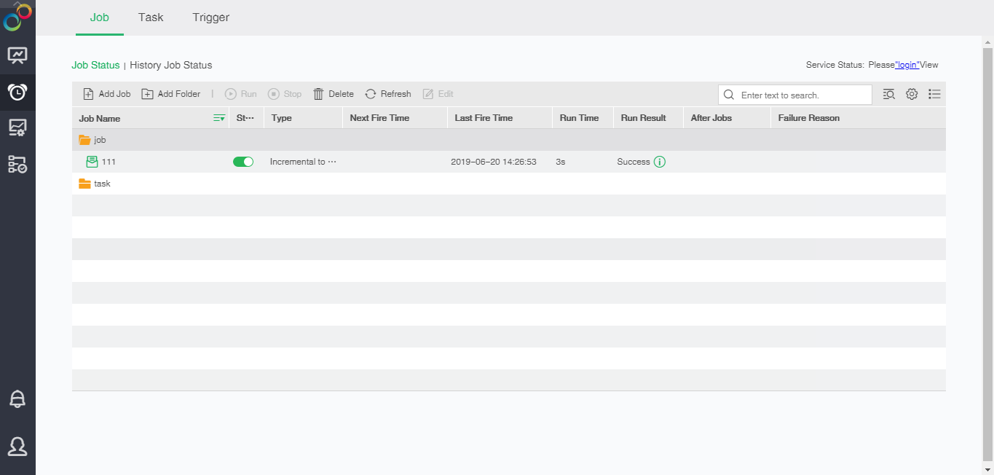Select the Job Status view
The width and height of the screenshot is (994, 475).
pyautogui.click(x=95, y=65)
